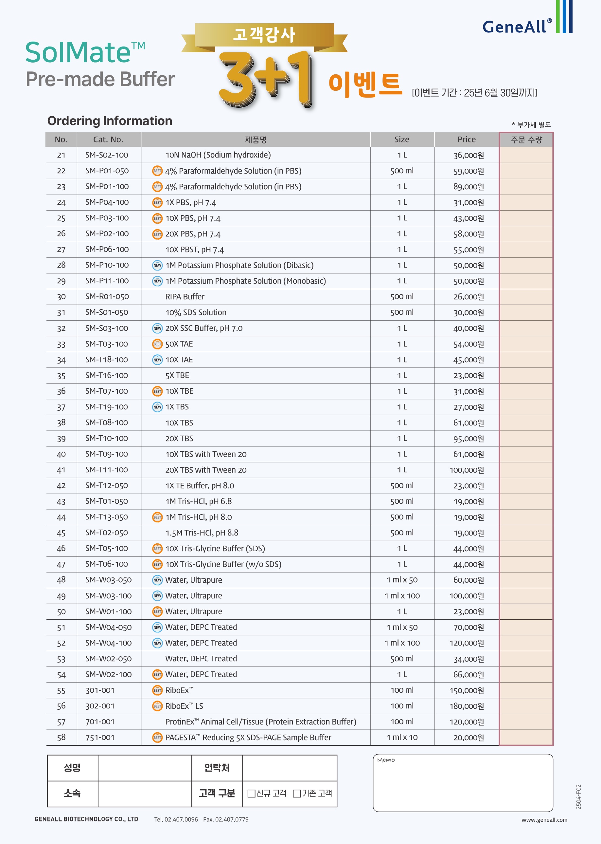Click catalog number 301-001

point(100,690)
